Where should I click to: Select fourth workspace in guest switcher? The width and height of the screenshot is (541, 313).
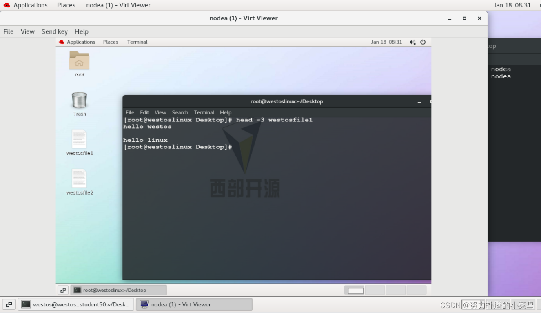coord(417,290)
